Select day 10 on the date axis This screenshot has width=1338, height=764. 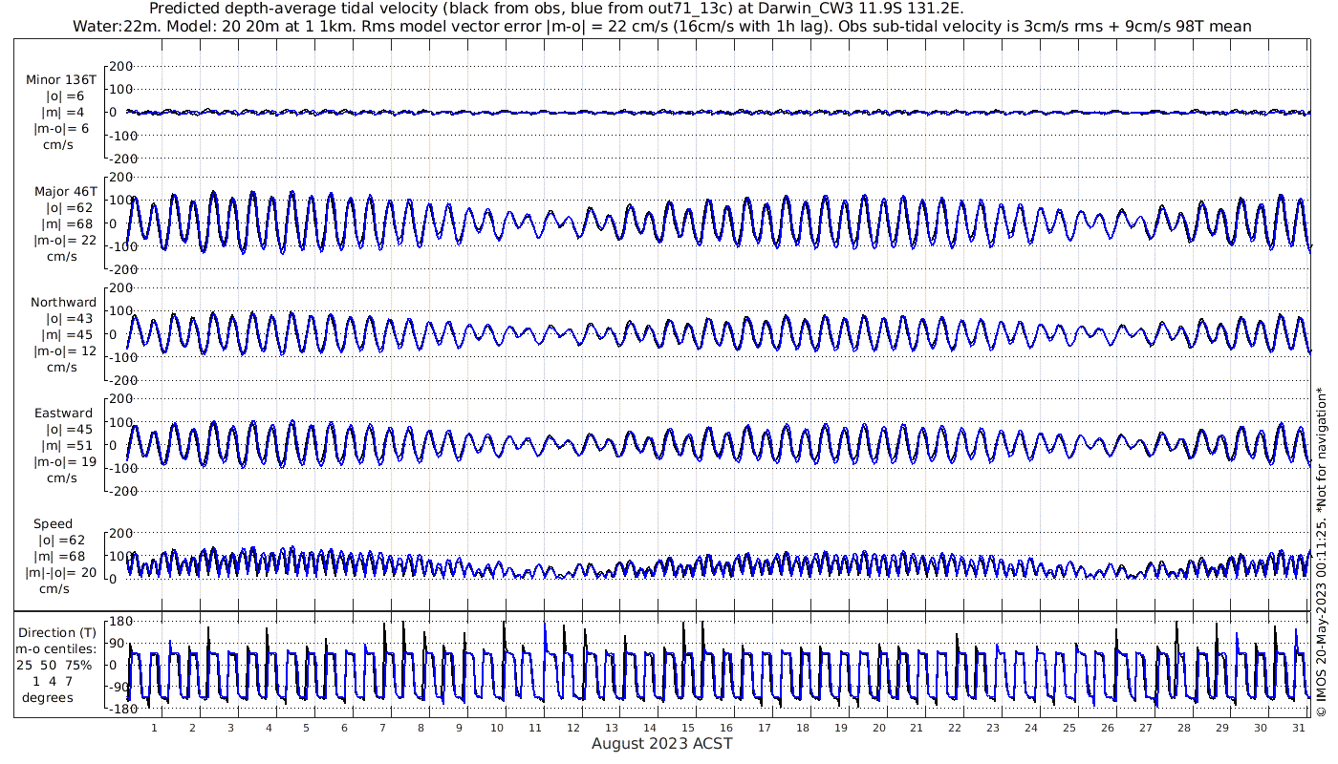point(497,728)
